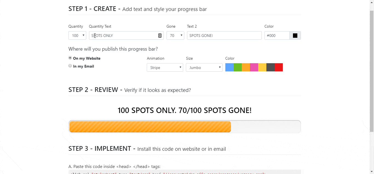The height and width of the screenshot is (174, 374).
Task: Focus the Text 2 'SPOTS GONE!' field
Action: click(x=224, y=36)
